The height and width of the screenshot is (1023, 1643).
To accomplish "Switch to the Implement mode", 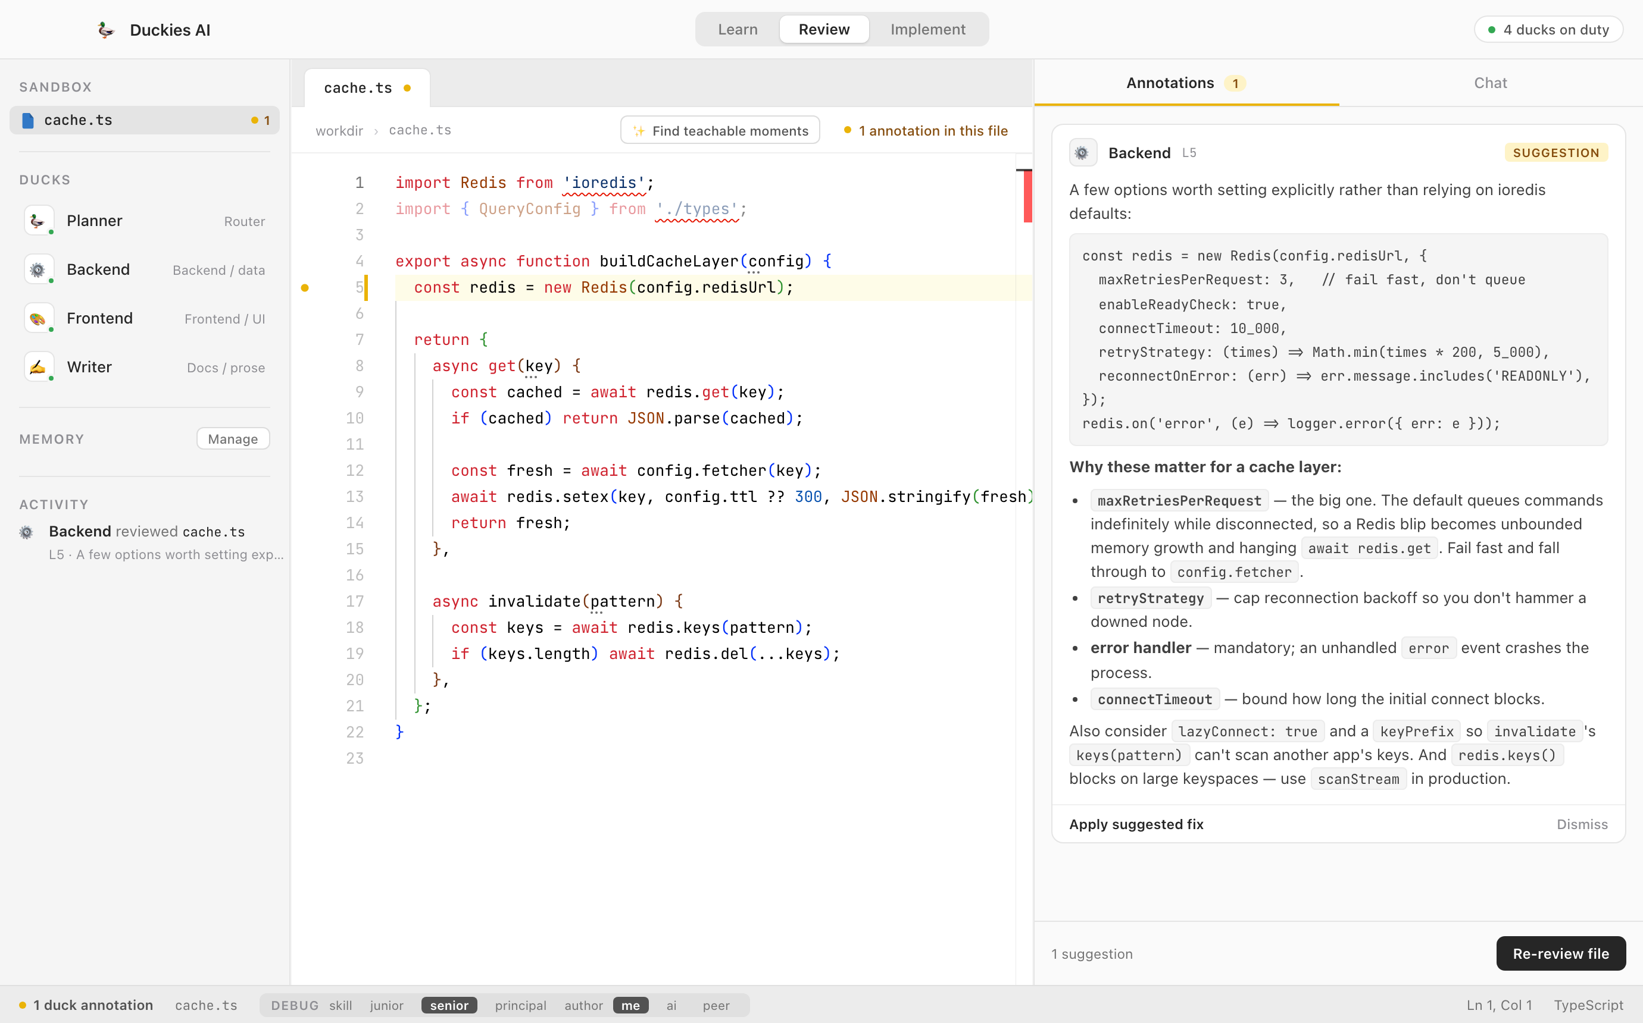I will tap(927, 29).
